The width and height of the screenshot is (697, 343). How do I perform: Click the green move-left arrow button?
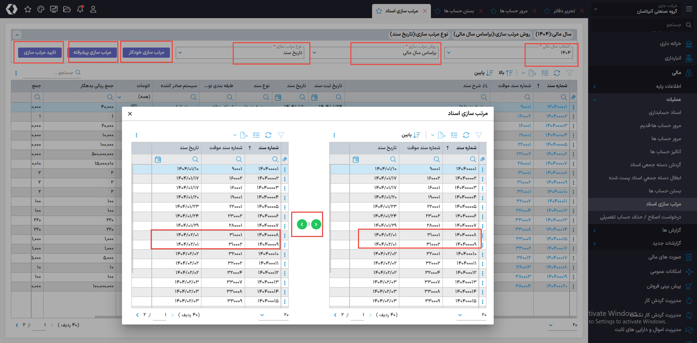(x=302, y=224)
